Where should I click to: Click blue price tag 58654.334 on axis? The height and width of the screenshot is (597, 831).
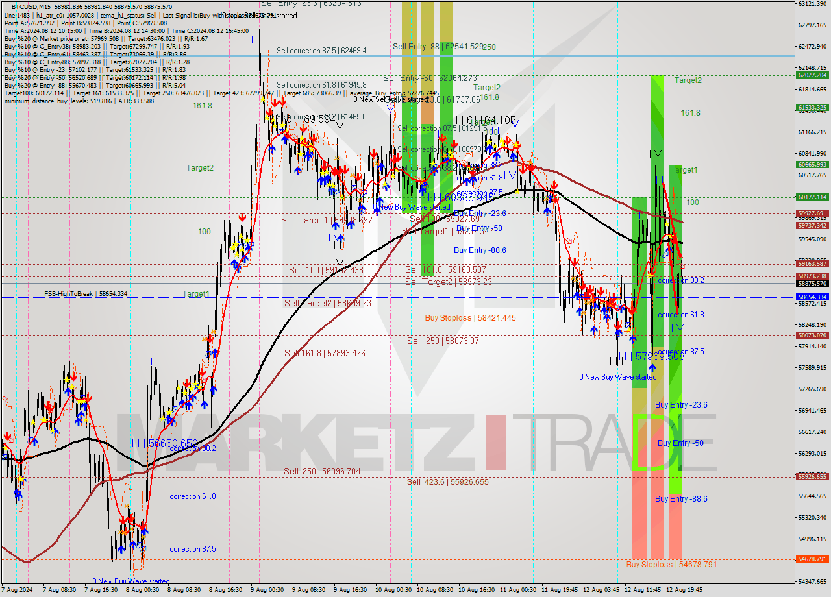tap(812, 297)
